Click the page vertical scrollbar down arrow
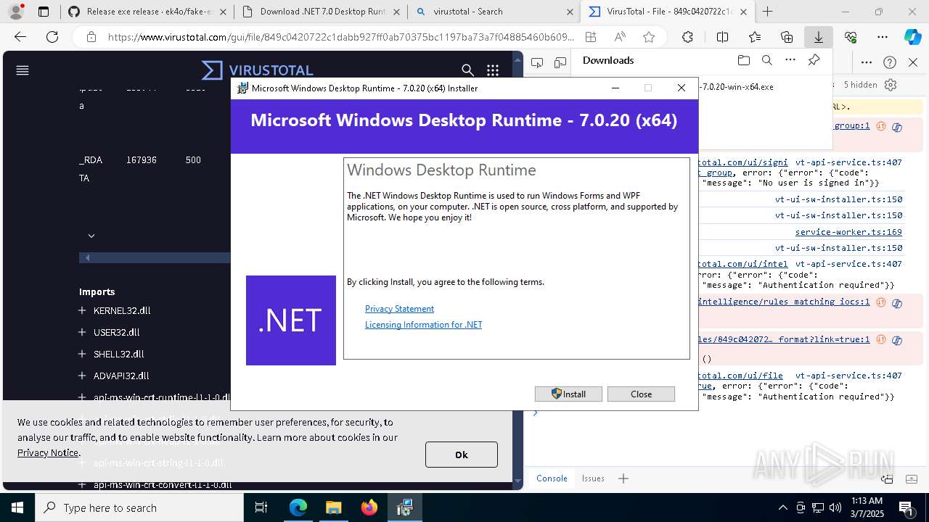The height and width of the screenshot is (522, 929). (x=517, y=480)
